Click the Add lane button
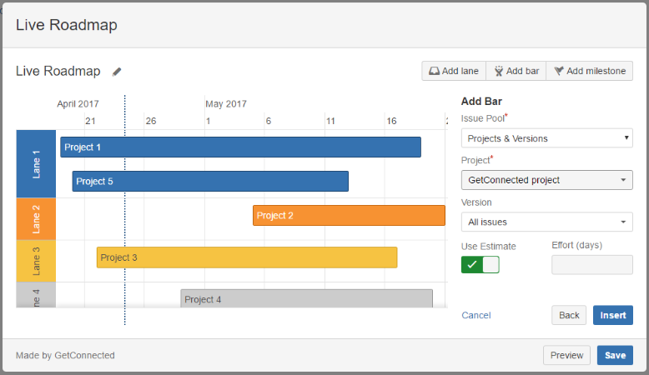The width and height of the screenshot is (649, 375). (454, 71)
